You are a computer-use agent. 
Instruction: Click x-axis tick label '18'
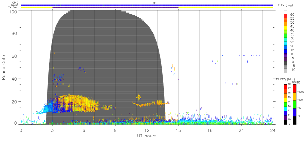[x=210, y=130]
